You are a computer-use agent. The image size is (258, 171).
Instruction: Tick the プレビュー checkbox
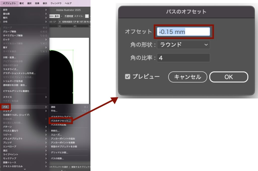128,77
